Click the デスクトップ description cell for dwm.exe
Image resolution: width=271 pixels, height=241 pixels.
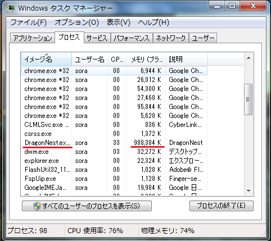coord(185,152)
